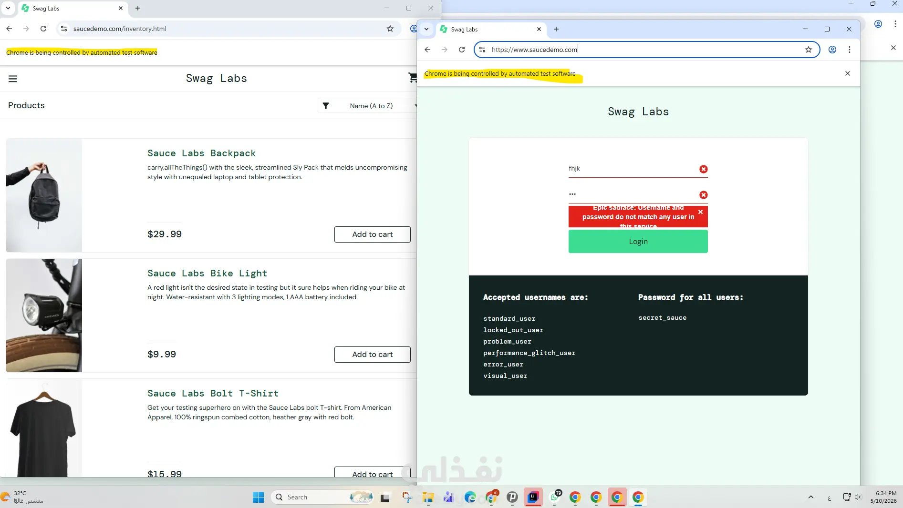
Task: Click the problem_user username text
Action: point(507,342)
